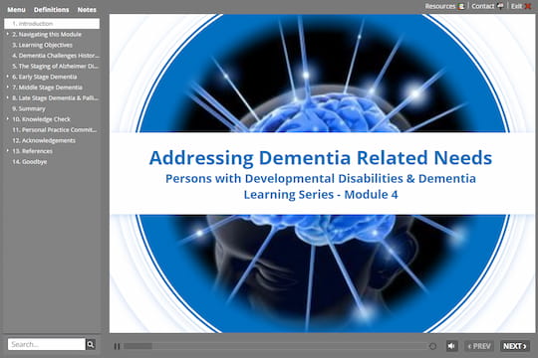Open 7. Middle Stage Dementia
Image resolution: width=538 pixels, height=358 pixels.
(48, 88)
